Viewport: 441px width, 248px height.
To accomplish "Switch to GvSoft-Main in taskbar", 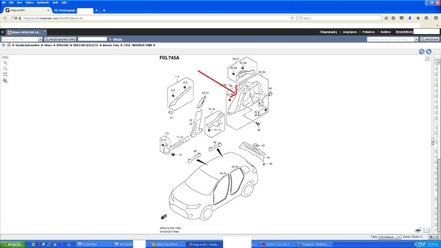I will pos(94,244).
